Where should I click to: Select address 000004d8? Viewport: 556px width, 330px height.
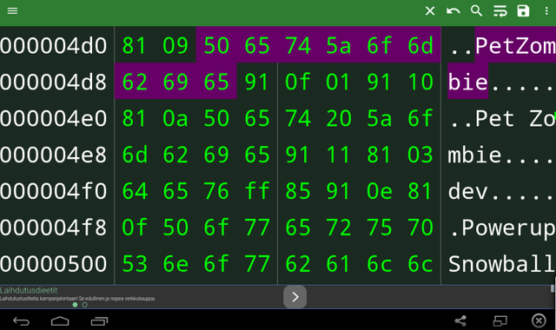pos(53,82)
